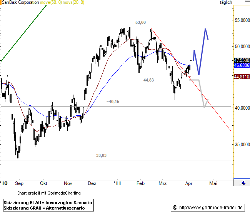Select the 44,83 support label
The height and width of the screenshot is (218, 250).
(x=148, y=80)
